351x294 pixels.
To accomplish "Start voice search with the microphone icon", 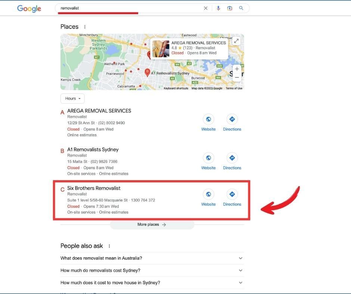I will (x=218, y=8).
